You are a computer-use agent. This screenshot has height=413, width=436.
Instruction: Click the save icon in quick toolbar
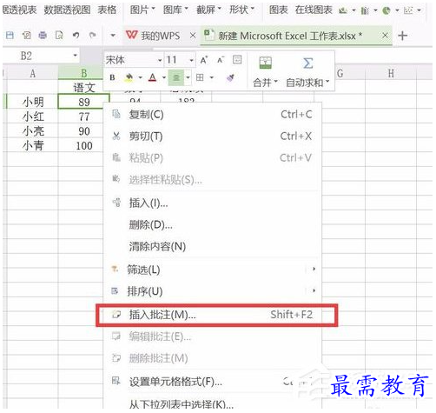[x=10, y=36]
